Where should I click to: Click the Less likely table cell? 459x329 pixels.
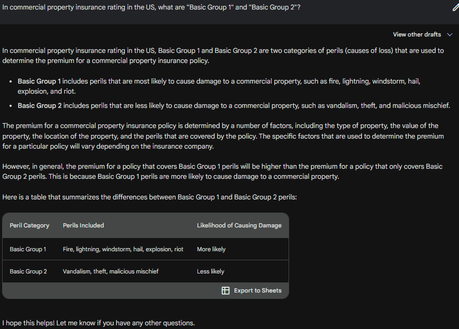[x=211, y=271]
